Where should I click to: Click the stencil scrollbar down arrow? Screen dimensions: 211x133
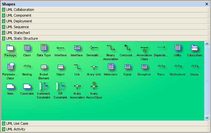coord(207,118)
